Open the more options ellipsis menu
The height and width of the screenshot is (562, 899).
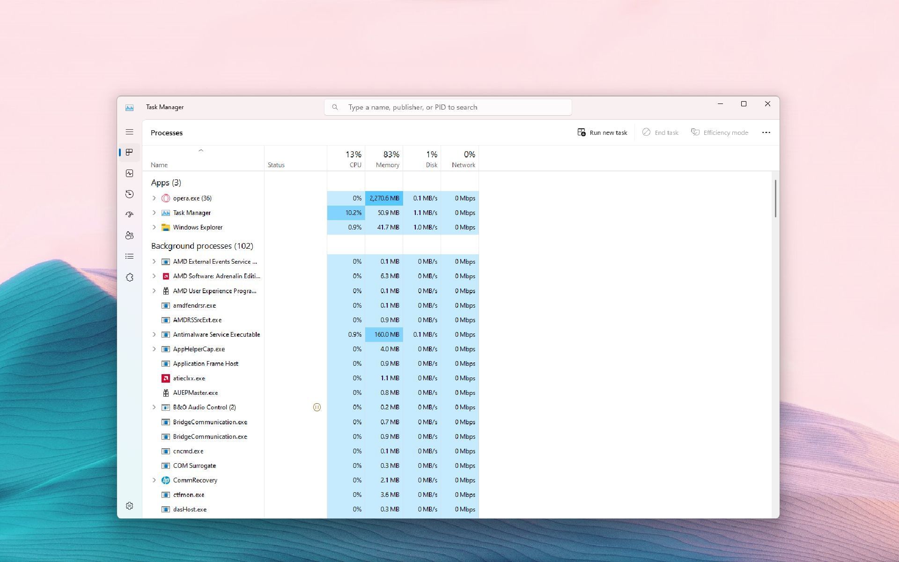tap(766, 133)
